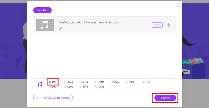Choose the FLAC radio button
Viewport: 209px width, 108px height.
143,82
